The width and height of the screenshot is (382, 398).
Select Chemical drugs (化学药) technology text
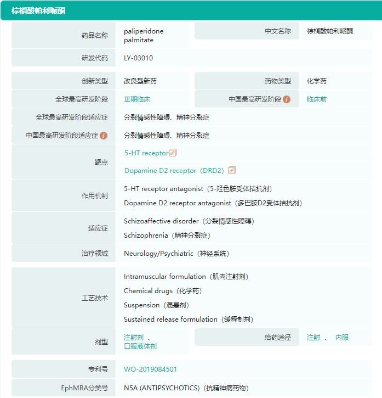pyautogui.click(x=163, y=291)
